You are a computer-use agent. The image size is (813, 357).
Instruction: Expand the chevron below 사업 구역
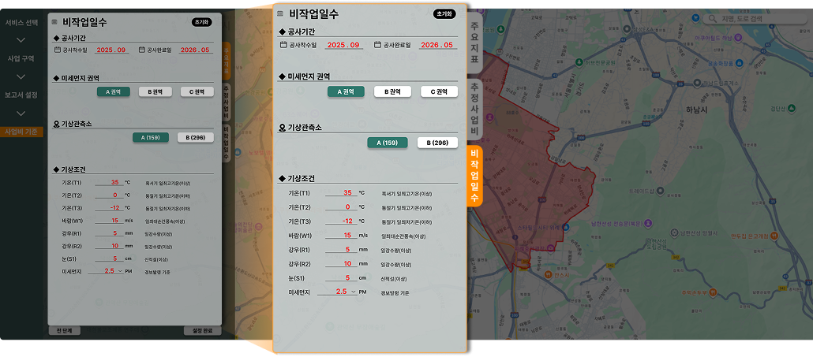coord(21,76)
